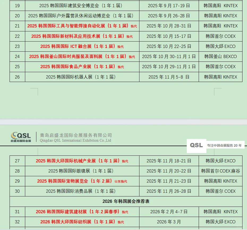Click date cell '2025 年 11 月 26-28 日'
Screen dimensions: 247x230
click(x=169, y=191)
